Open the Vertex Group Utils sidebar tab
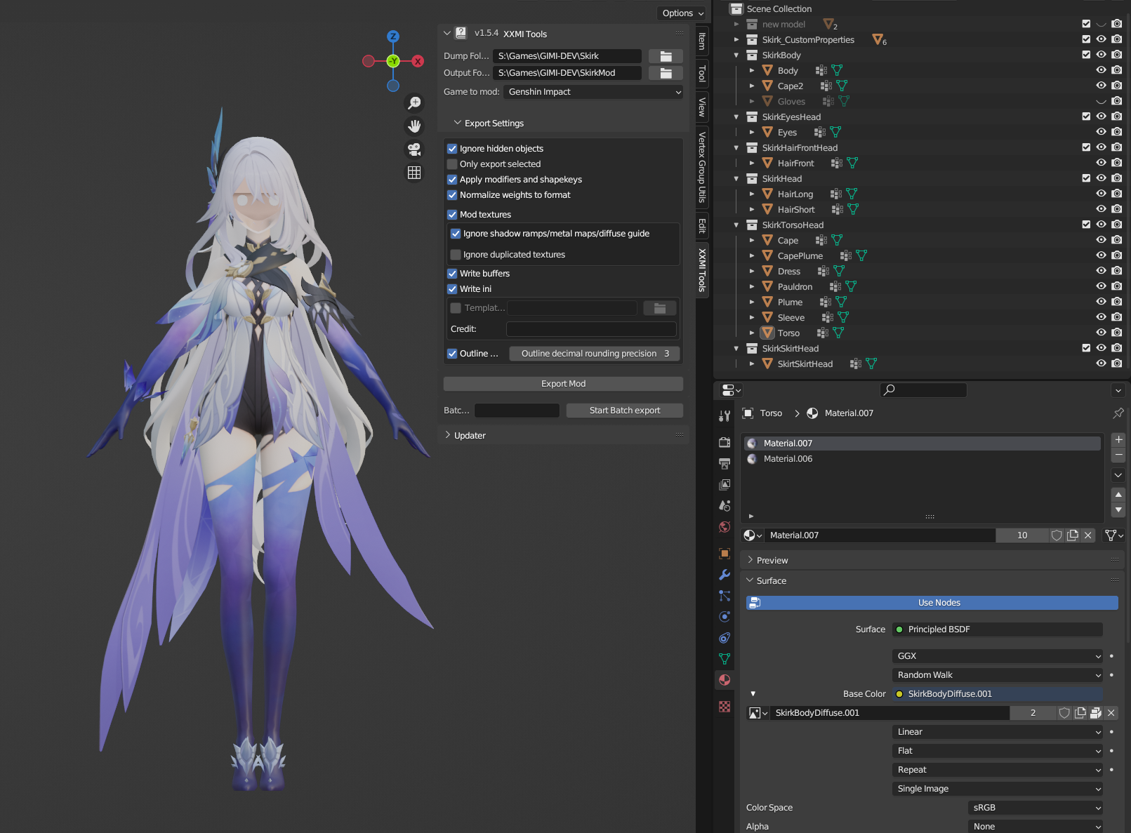Viewport: 1131px width, 833px height. (701, 167)
